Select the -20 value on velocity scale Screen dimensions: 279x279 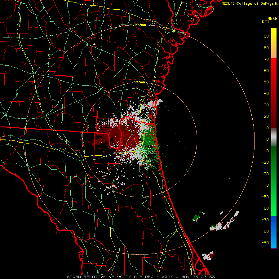click(265, 162)
